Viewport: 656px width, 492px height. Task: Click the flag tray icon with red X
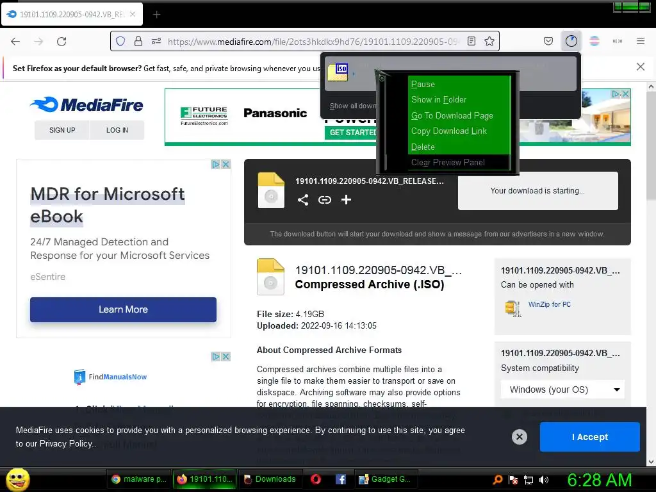pyautogui.click(x=513, y=480)
